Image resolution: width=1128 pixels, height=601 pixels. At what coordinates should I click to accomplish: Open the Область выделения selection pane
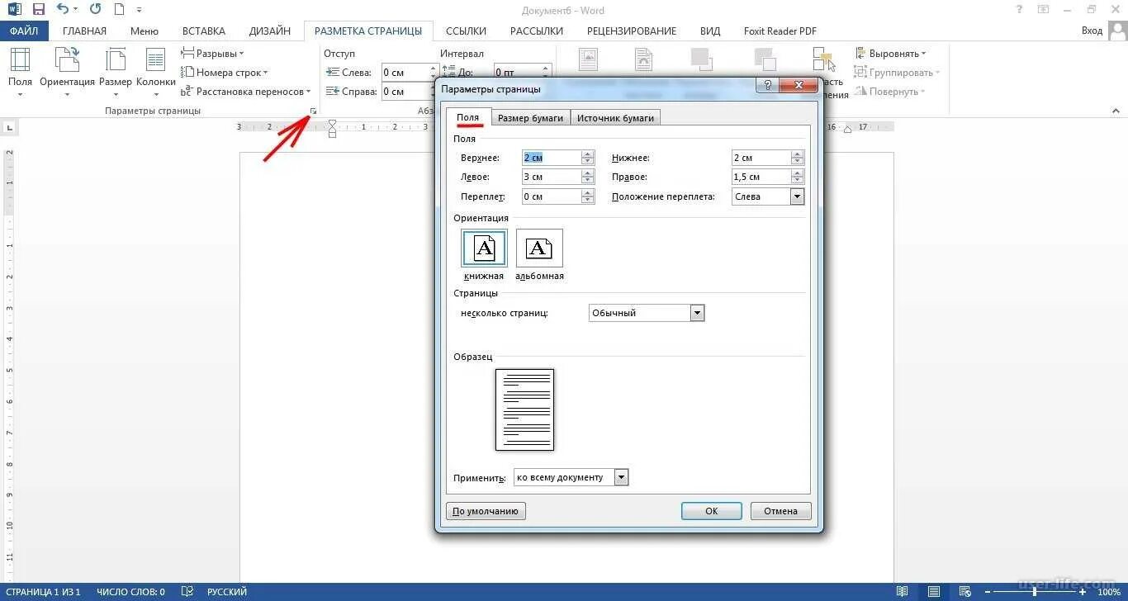point(824,73)
